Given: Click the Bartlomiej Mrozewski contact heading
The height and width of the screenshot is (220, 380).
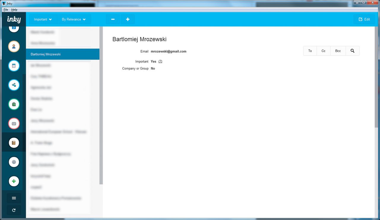Looking at the screenshot, I should (x=140, y=39).
